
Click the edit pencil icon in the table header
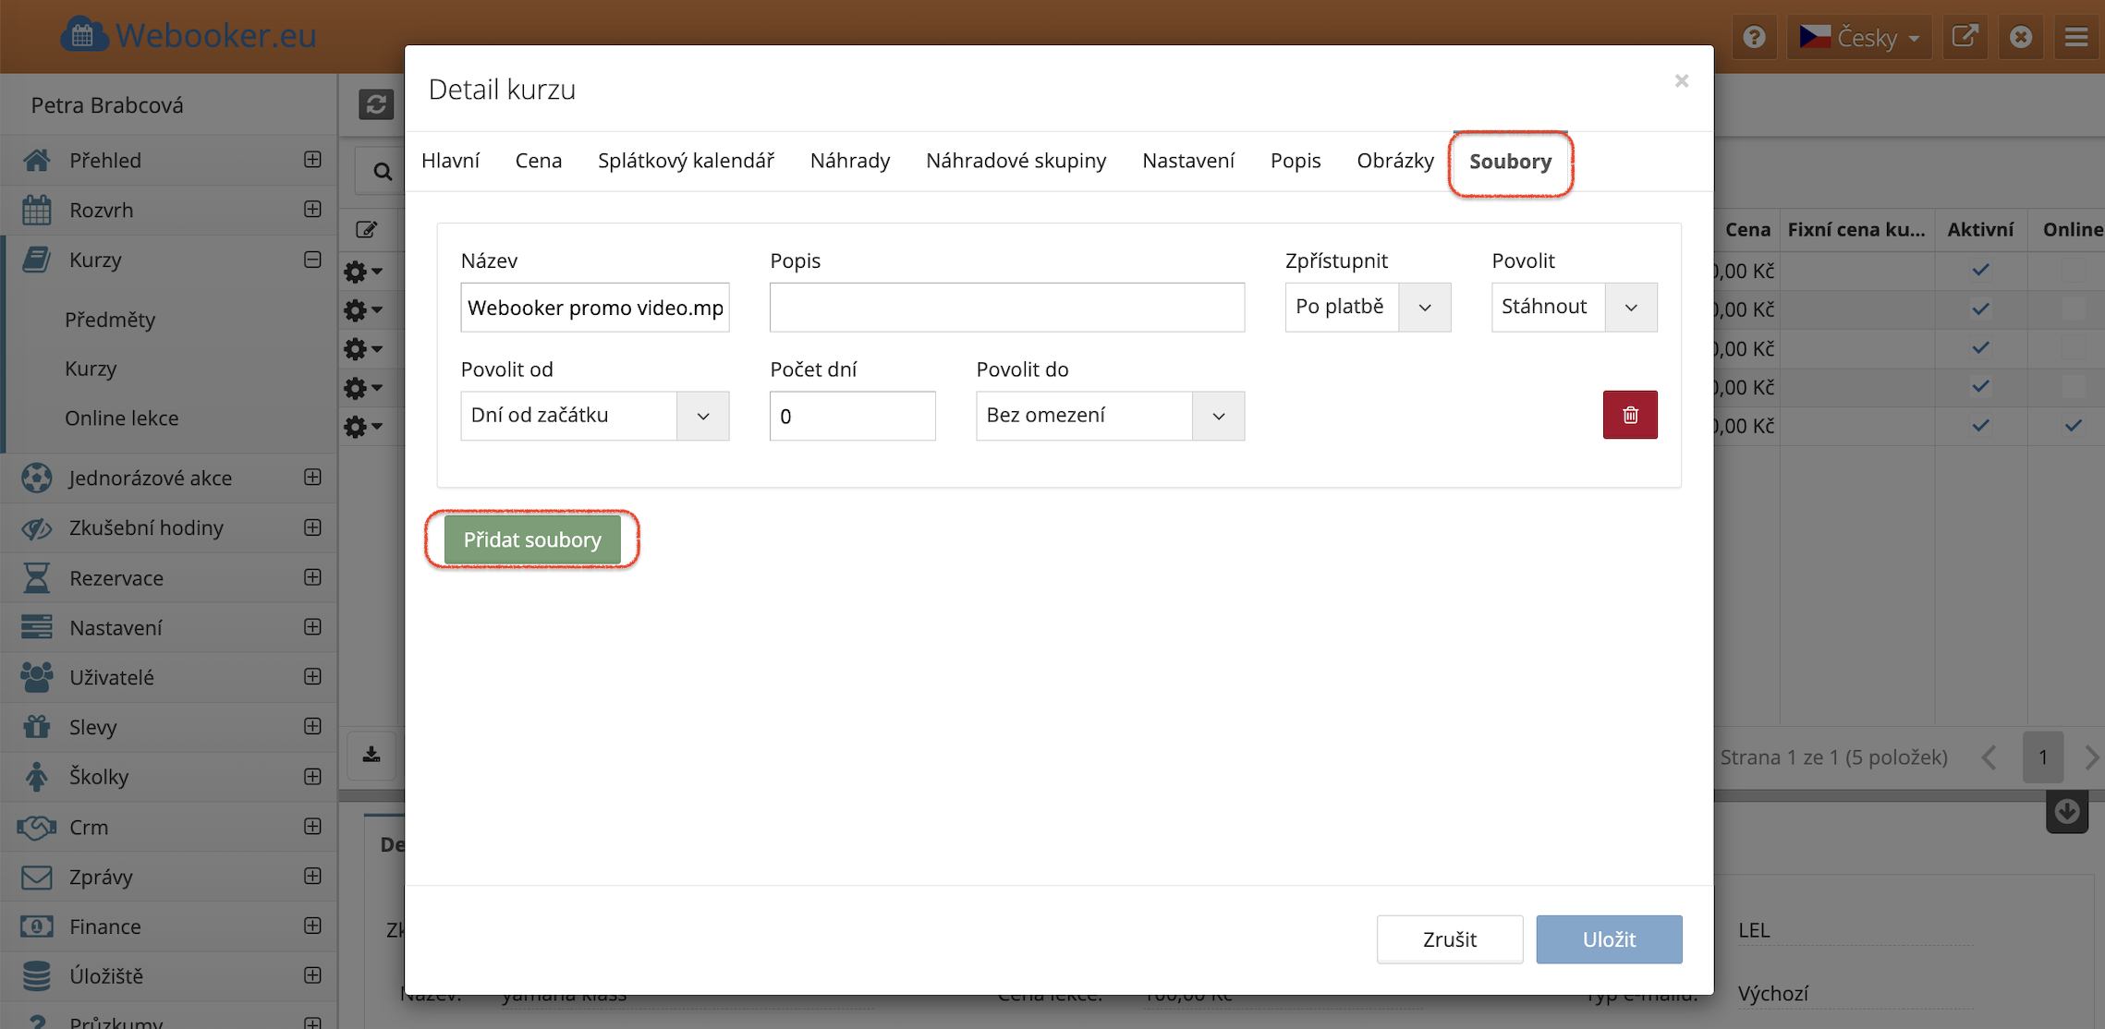pos(367,229)
